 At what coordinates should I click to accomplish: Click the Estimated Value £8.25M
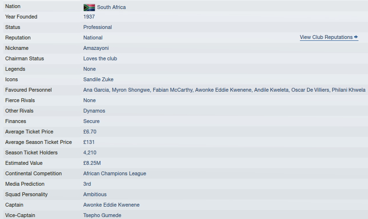pyautogui.click(x=92, y=163)
